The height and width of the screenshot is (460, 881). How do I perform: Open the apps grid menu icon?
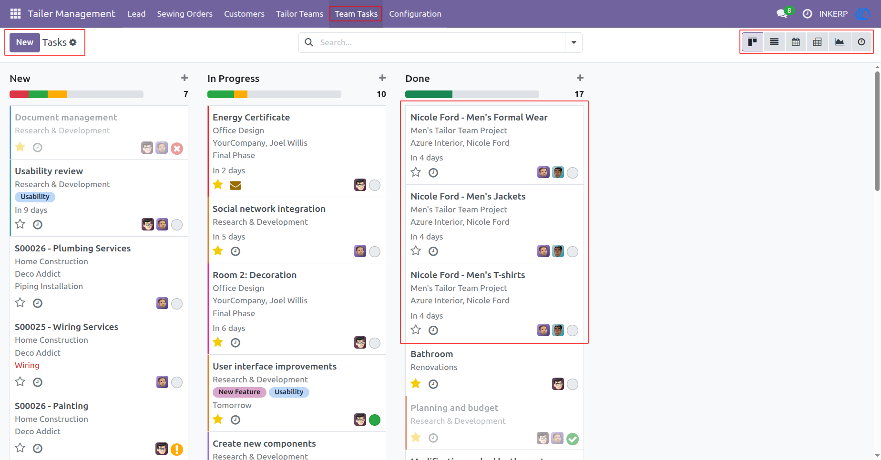[15, 14]
